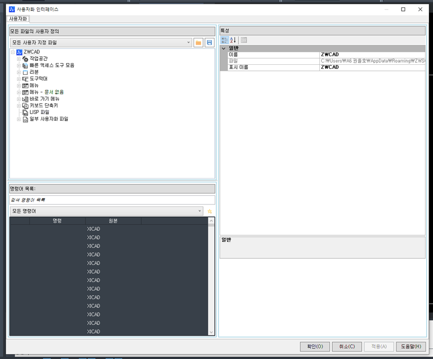Click the icon beside 메뉴 tree node
The height and width of the screenshot is (359, 433).
(x=25, y=86)
